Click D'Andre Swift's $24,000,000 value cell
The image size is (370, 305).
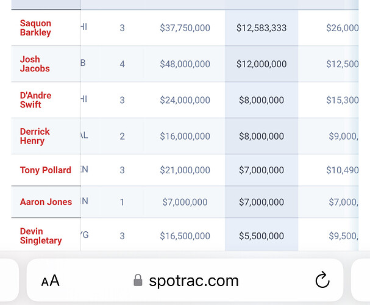point(185,100)
